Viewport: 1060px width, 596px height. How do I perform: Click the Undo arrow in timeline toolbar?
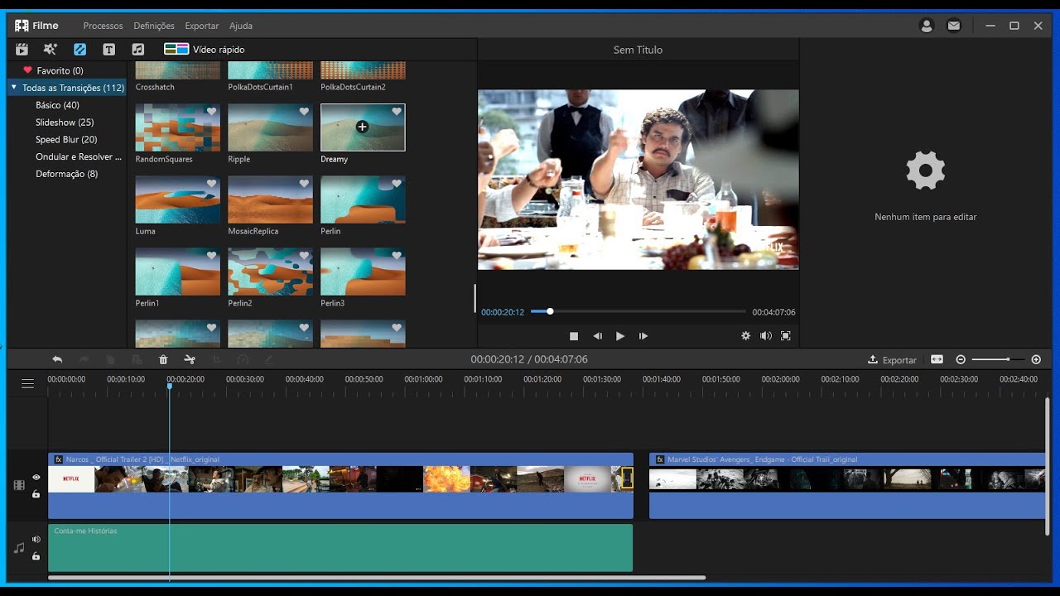tap(57, 359)
